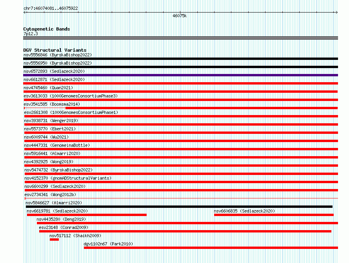Click the red bar of dgv1102n67
The width and height of the screenshot is (349, 263).
(211, 248)
